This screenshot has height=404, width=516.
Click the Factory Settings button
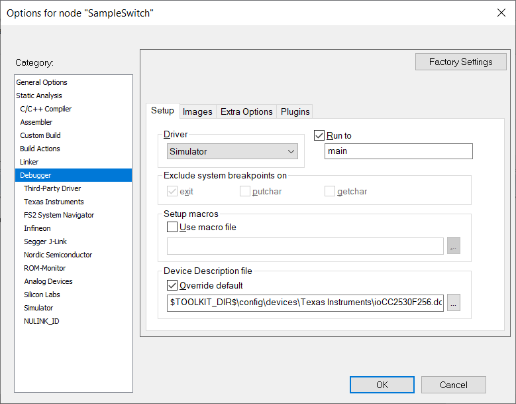pos(461,62)
